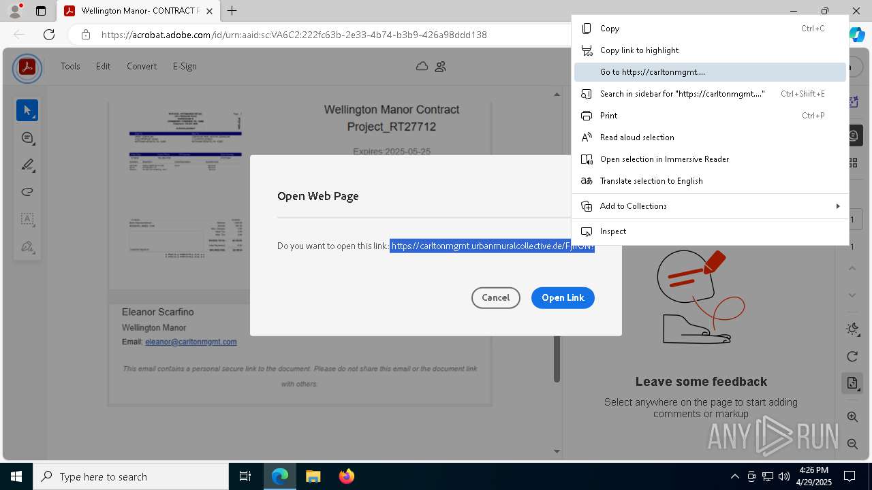This screenshot has height=490, width=872.
Task: Click the Open Link button
Action: click(563, 297)
